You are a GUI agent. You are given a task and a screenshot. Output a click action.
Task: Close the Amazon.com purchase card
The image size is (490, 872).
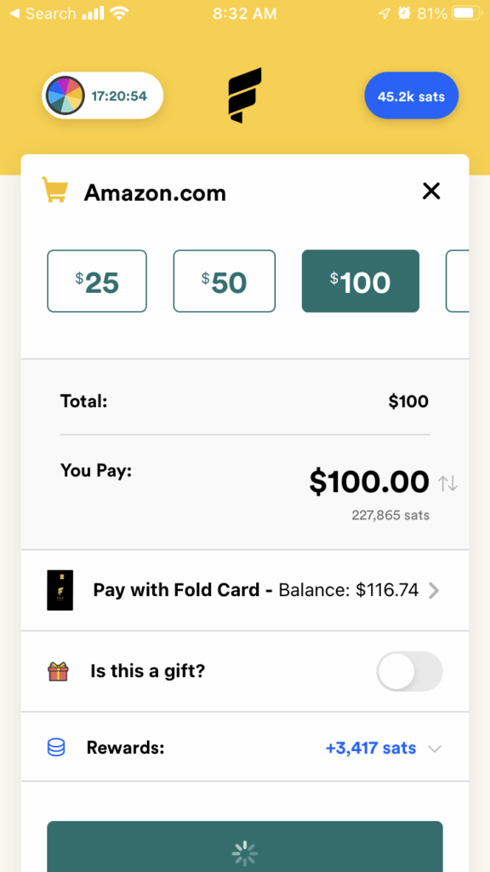[431, 192]
